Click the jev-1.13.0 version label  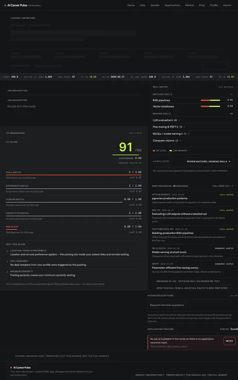pos(135,133)
